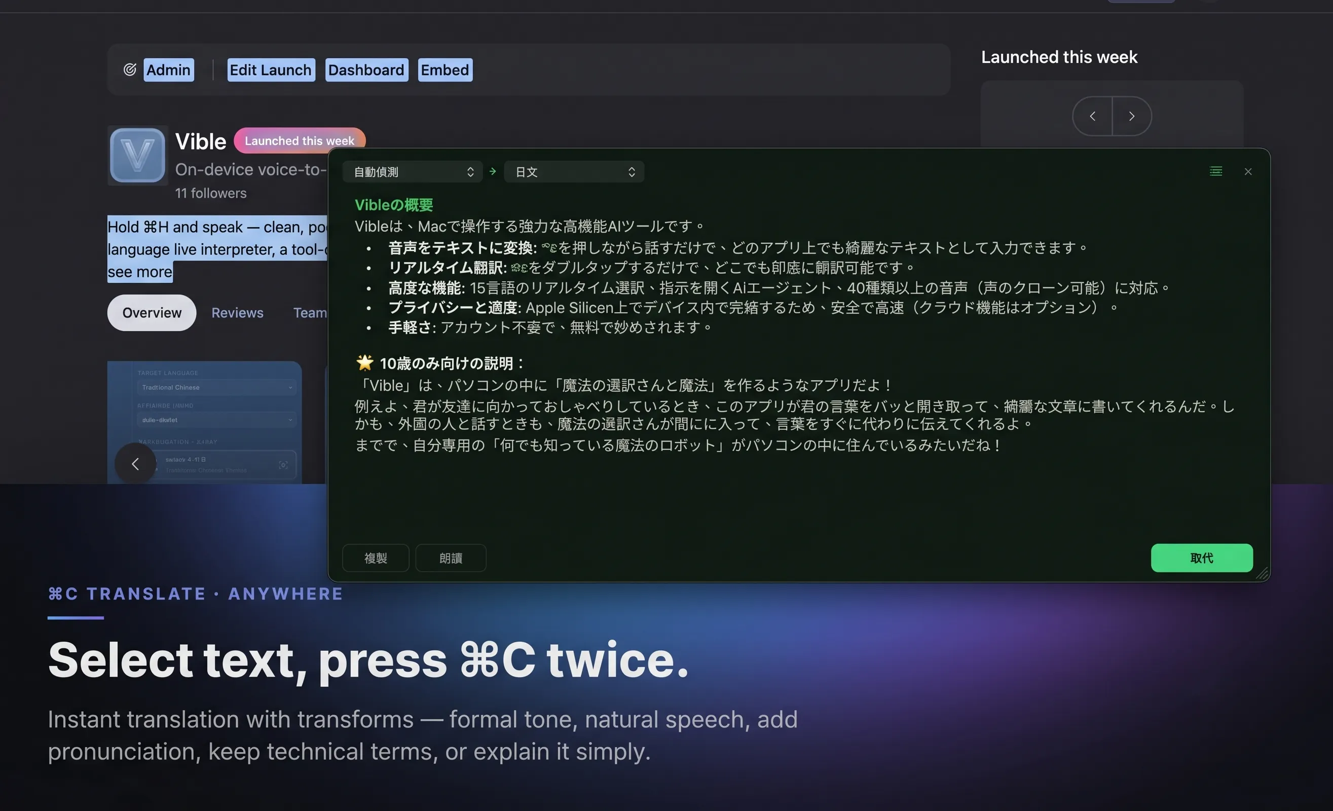Switch to the Reviews tab
This screenshot has width=1333, height=811.
(x=238, y=313)
